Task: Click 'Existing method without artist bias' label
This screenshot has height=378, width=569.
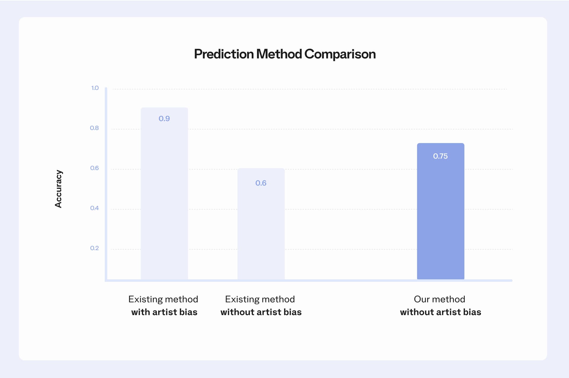Action: (261, 305)
